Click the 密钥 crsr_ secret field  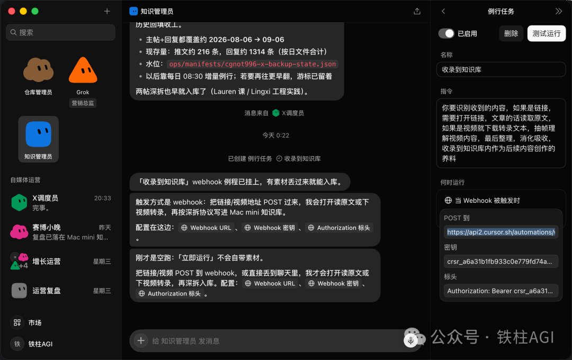click(501, 262)
